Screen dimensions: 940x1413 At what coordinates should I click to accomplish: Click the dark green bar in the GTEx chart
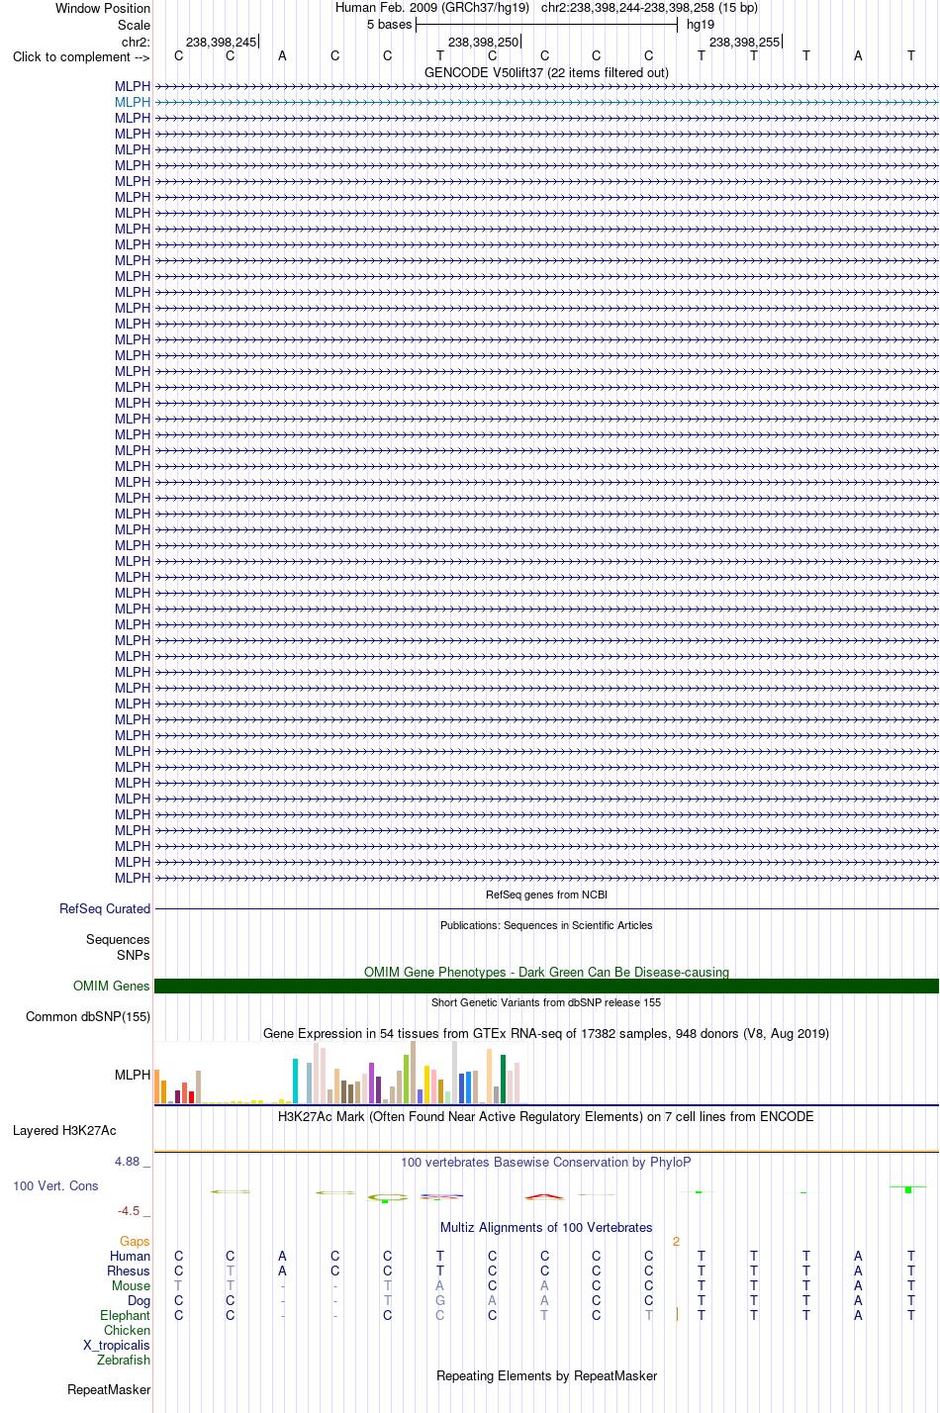[503, 1080]
